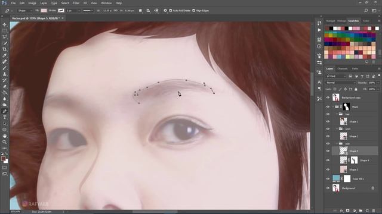Select the Clone Stamp tool
This screenshot has height=214, width=382.
pos(4,74)
